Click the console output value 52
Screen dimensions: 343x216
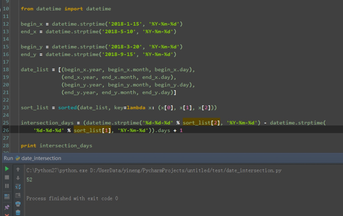click(x=29, y=179)
